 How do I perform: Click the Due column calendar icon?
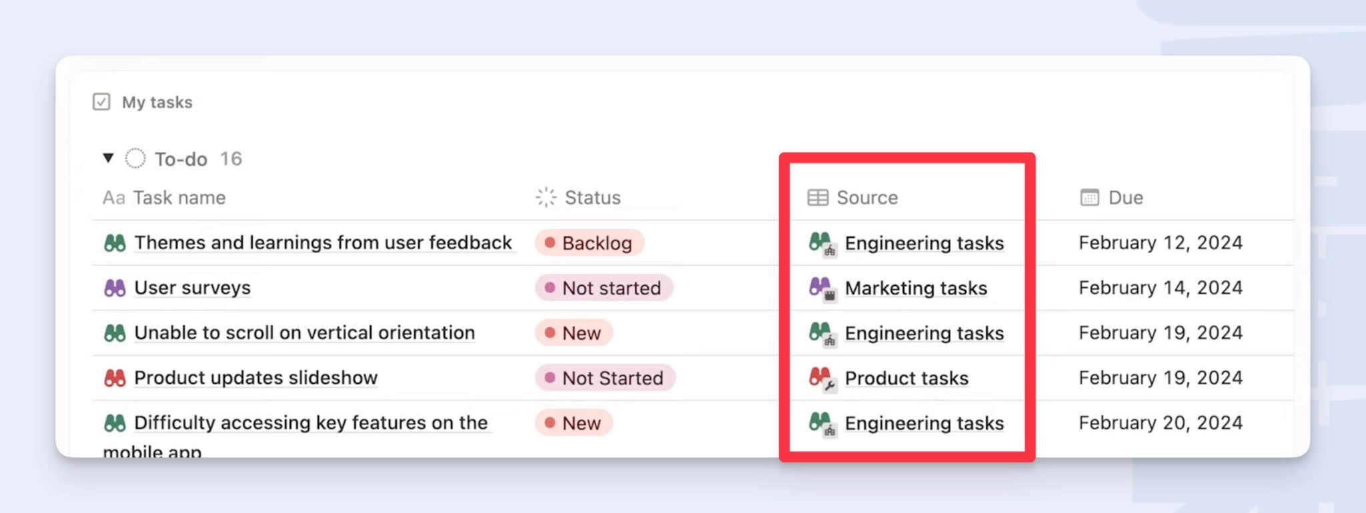click(1089, 197)
